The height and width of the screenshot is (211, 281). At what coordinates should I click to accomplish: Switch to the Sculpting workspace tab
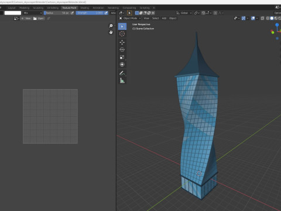coord(38,8)
